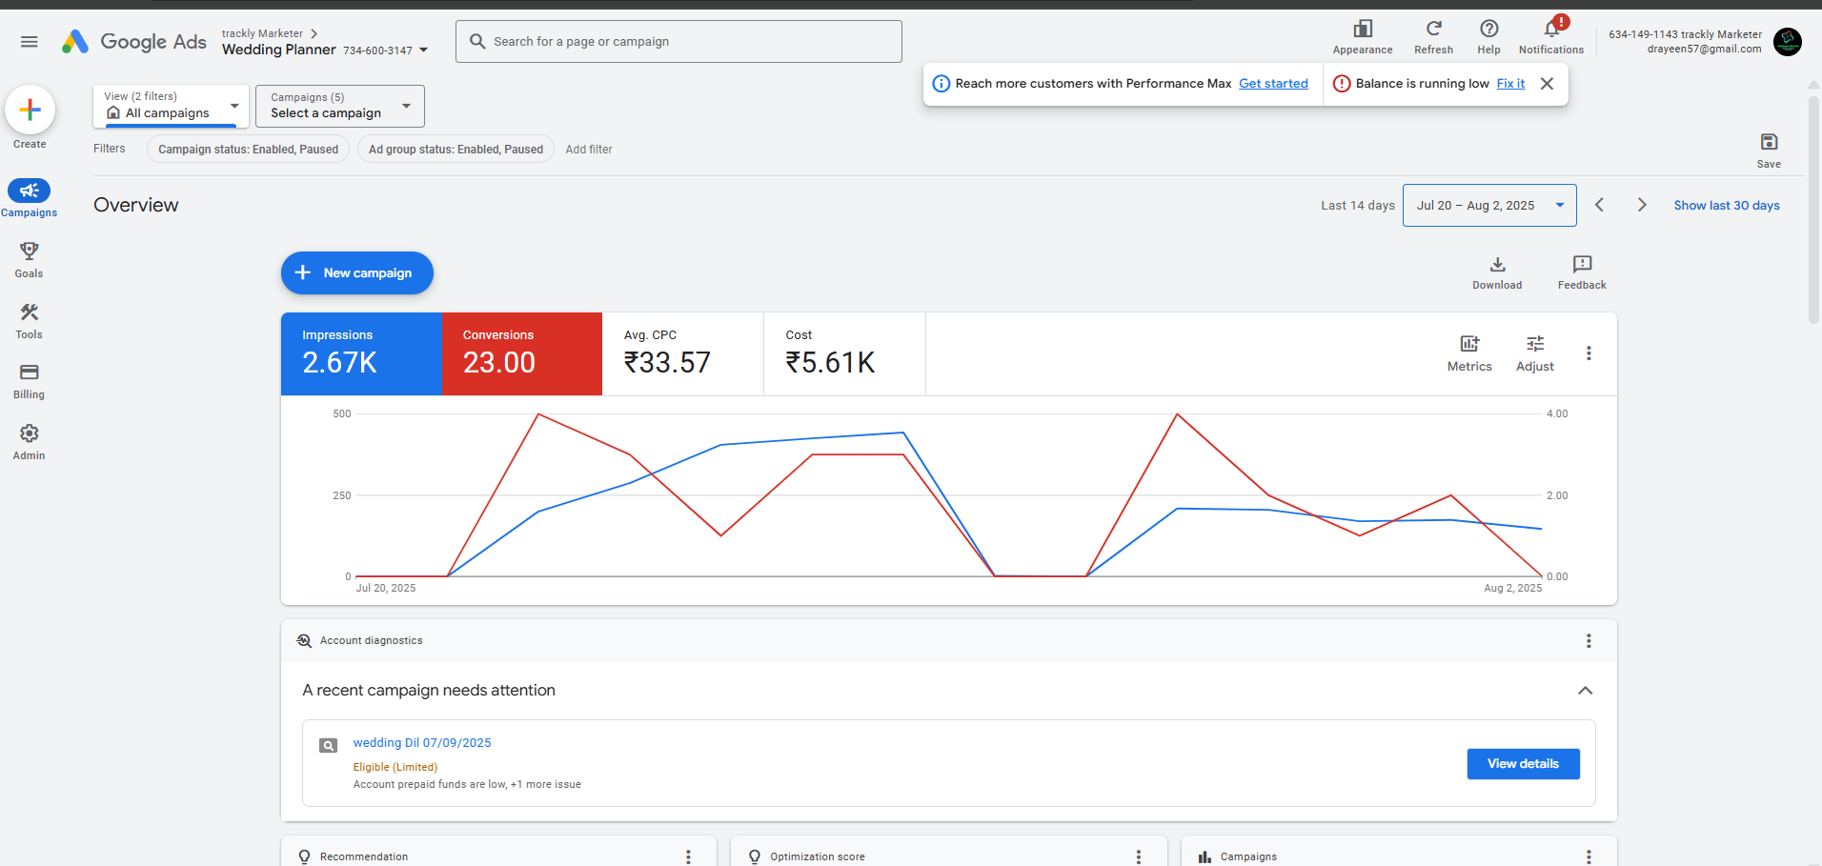This screenshot has height=866, width=1822.
Task: Toggle the Avg. CPC metric tile
Action: pos(682,353)
